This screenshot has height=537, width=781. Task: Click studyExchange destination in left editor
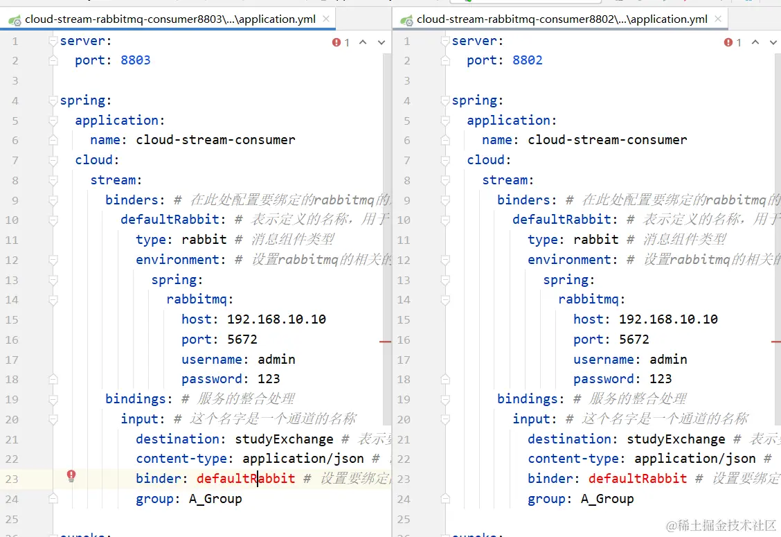284,439
